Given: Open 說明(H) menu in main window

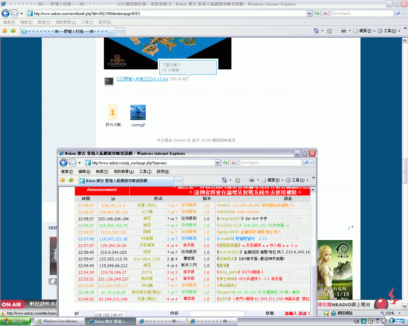Looking at the screenshot, I should coord(105,22).
